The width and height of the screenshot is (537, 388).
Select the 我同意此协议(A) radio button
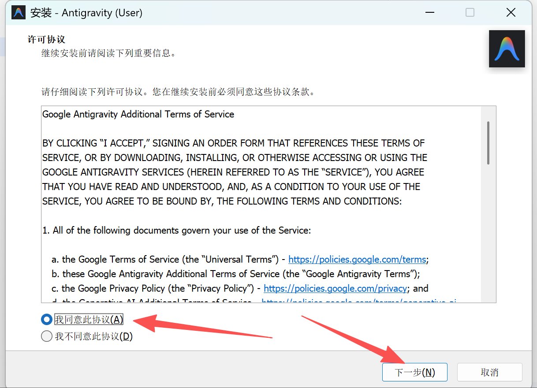[x=46, y=320]
